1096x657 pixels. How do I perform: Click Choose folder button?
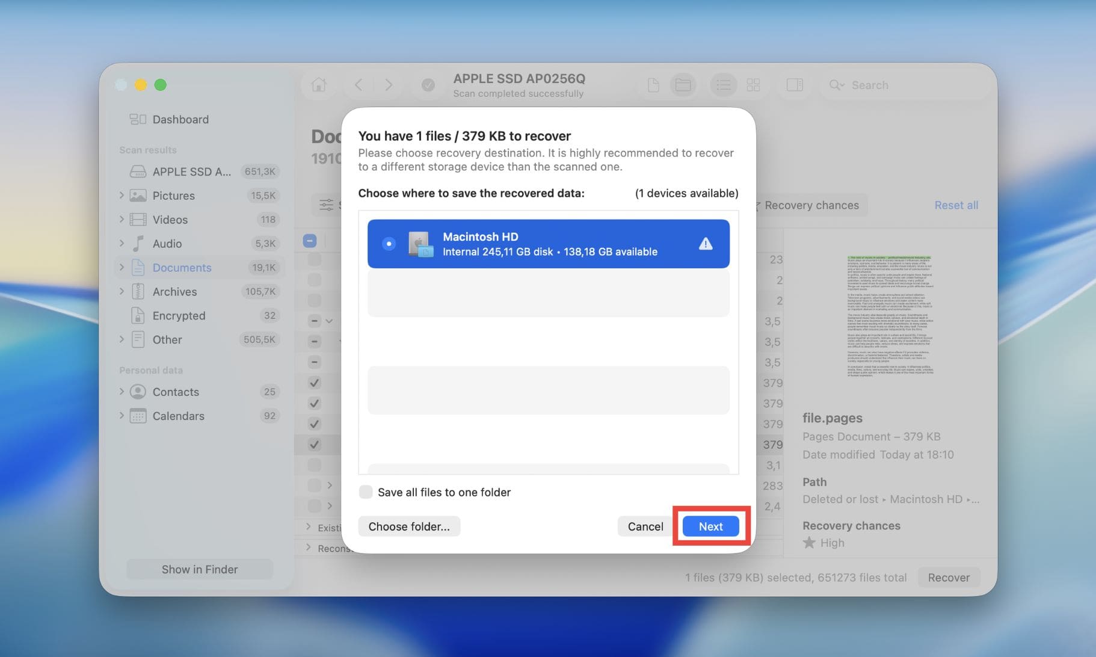pos(409,526)
